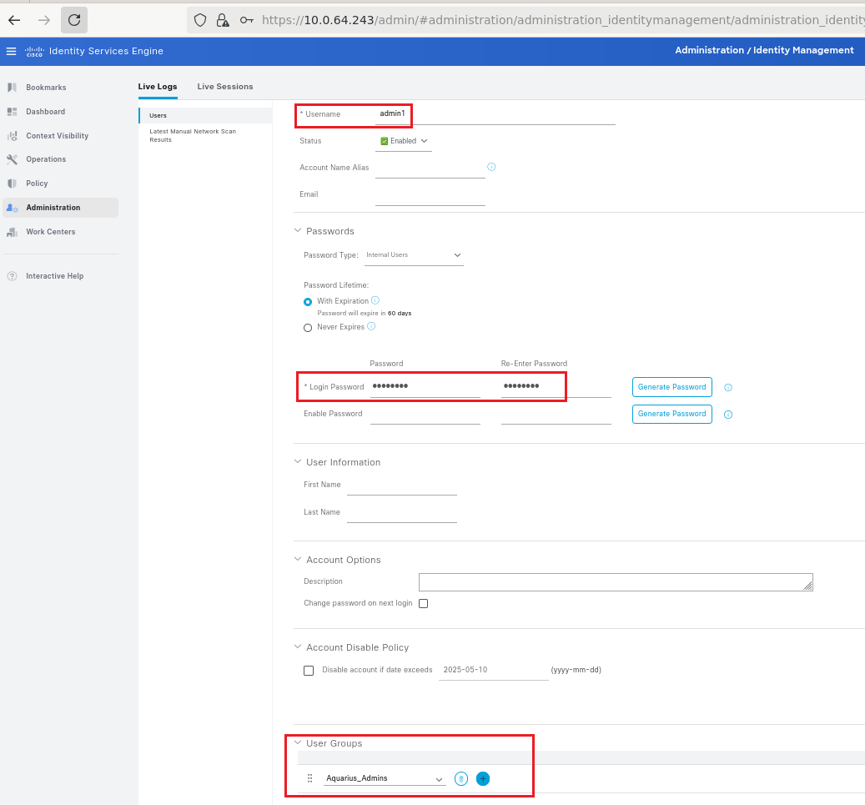Click the lock security warning icon
The width and height of the screenshot is (865, 805).
[x=223, y=20]
